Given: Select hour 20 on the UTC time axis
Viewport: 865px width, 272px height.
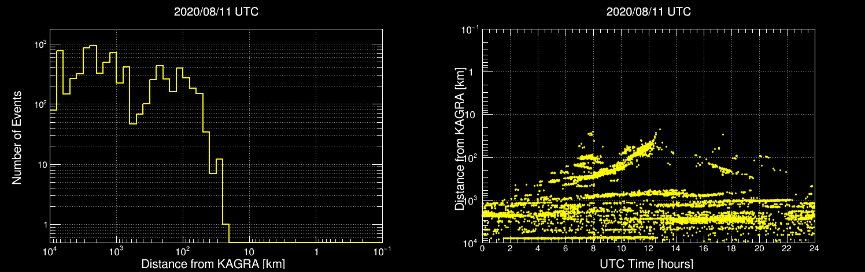Looking at the screenshot, I should click(x=759, y=250).
